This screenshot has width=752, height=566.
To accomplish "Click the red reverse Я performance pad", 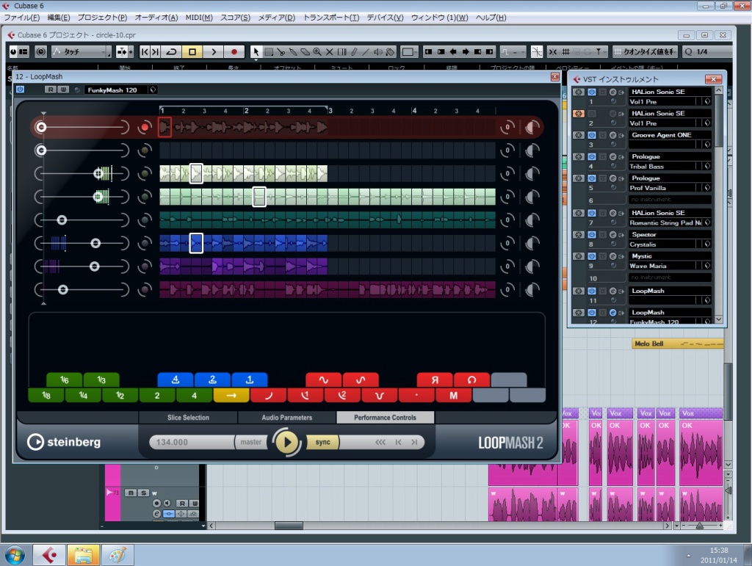I will [435, 380].
